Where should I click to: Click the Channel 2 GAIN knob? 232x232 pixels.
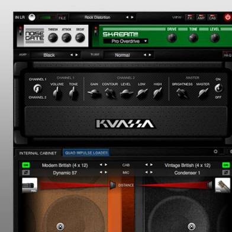point(94,94)
